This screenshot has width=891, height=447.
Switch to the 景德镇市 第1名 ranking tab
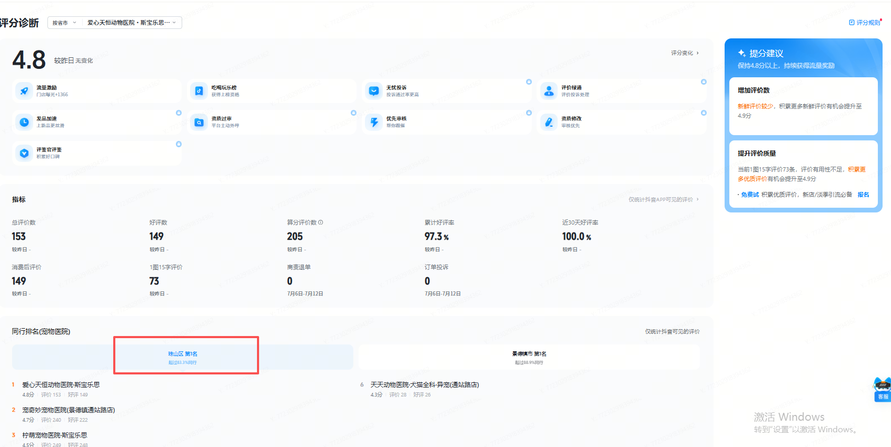click(529, 357)
